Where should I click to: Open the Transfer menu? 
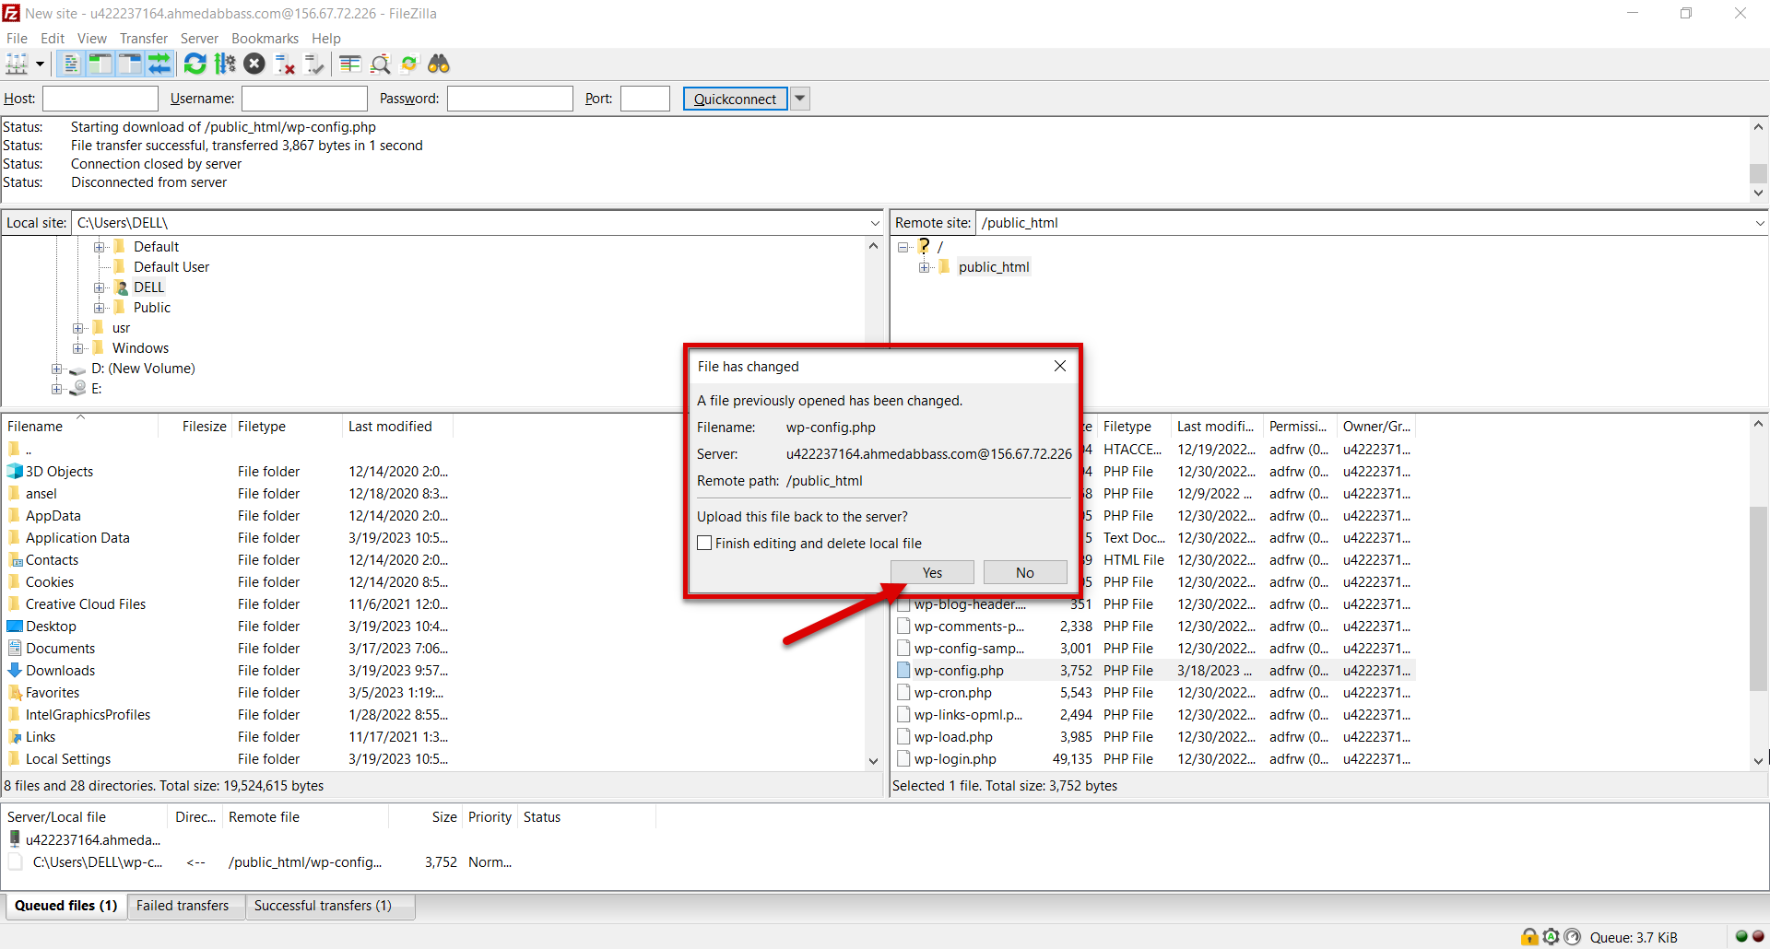(x=143, y=39)
